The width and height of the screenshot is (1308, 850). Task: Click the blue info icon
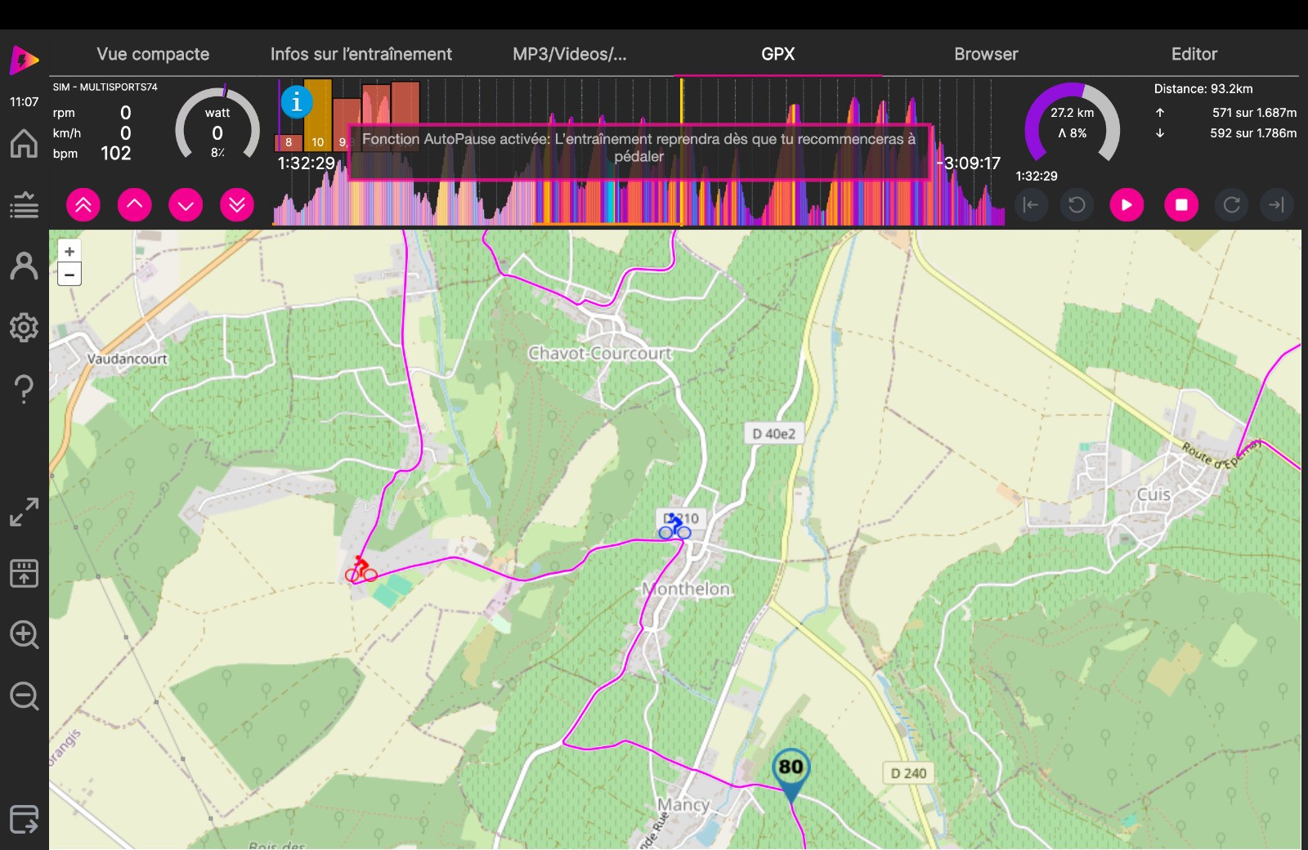point(296,102)
